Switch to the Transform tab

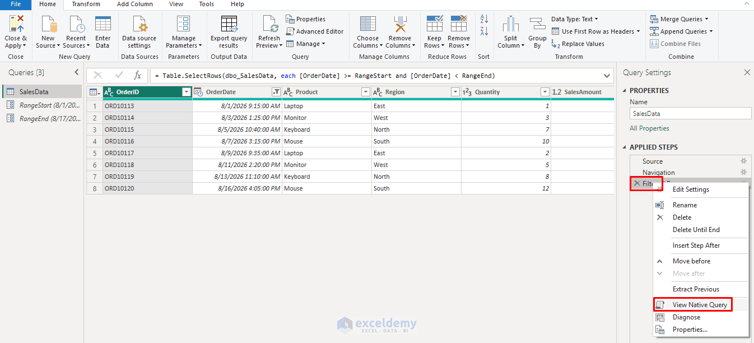pyautogui.click(x=86, y=4)
